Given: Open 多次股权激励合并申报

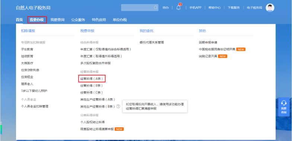Looking at the screenshot, I should (x=95, y=63).
